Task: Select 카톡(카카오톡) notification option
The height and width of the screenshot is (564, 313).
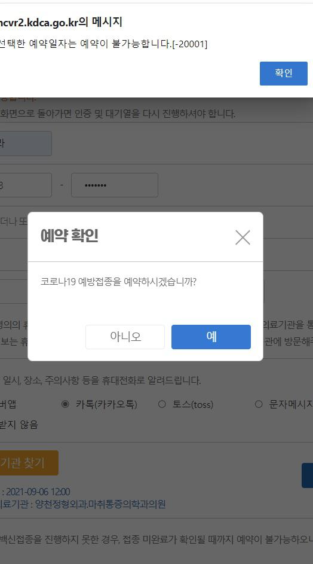Action: click(65, 404)
